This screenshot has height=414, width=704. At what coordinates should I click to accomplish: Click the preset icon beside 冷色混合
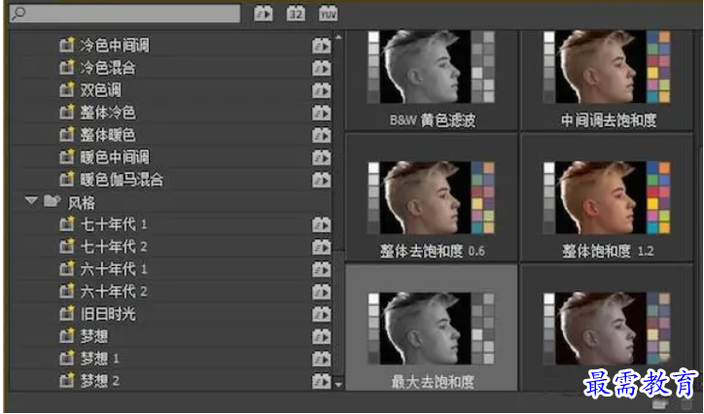pyautogui.click(x=67, y=67)
